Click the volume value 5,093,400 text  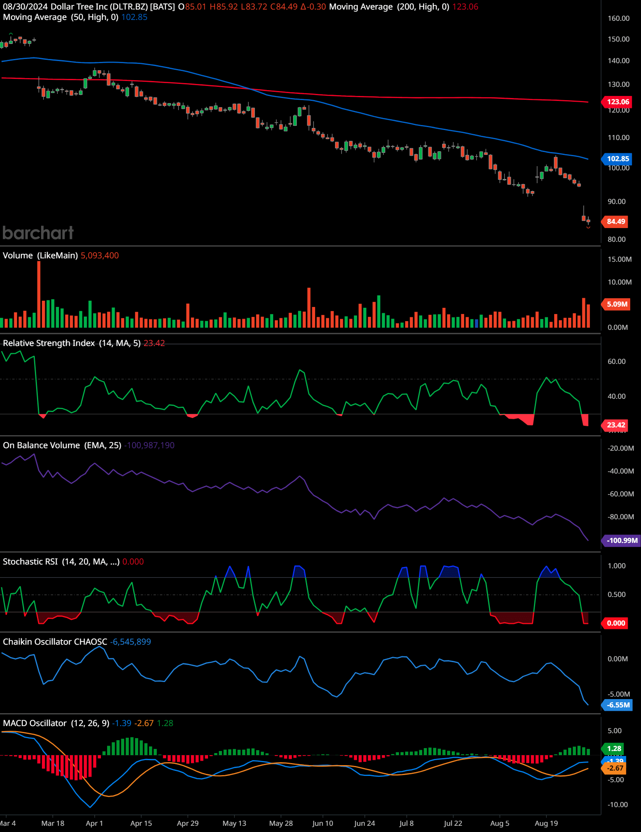[100, 255]
